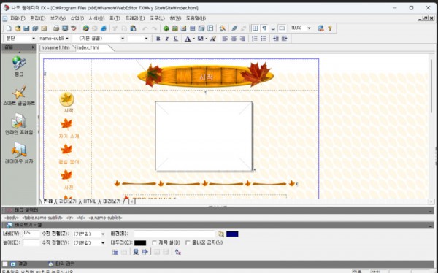Screen dimensions: 438x273
Task: Increase indent with the indent icon
Action: click(x=285, y=39)
